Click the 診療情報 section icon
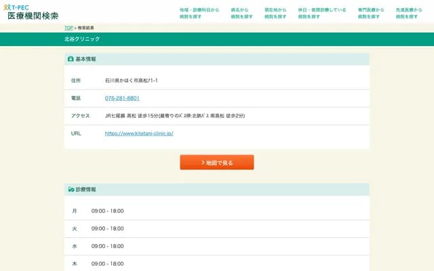The width and height of the screenshot is (434, 271). point(71,190)
